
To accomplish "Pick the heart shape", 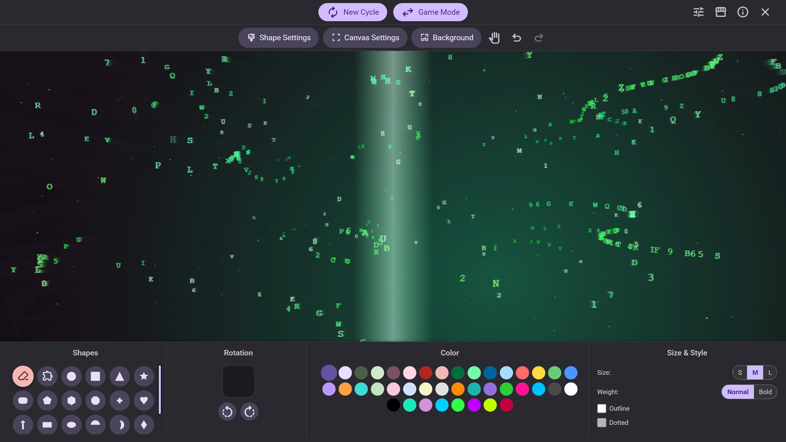I will pos(143,400).
